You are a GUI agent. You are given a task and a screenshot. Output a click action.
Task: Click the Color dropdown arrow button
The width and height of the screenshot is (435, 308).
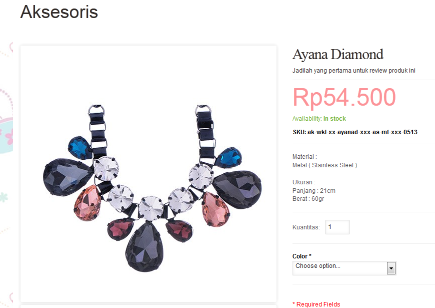click(x=391, y=268)
